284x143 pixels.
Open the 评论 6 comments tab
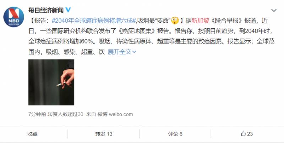175,134
